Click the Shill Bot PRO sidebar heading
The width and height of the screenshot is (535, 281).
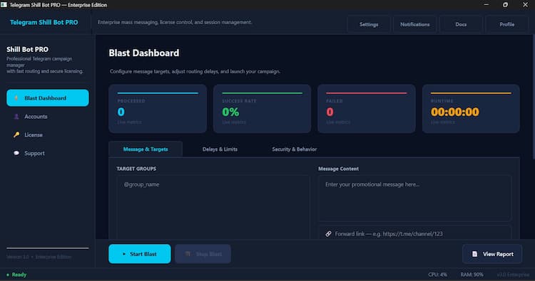point(27,49)
